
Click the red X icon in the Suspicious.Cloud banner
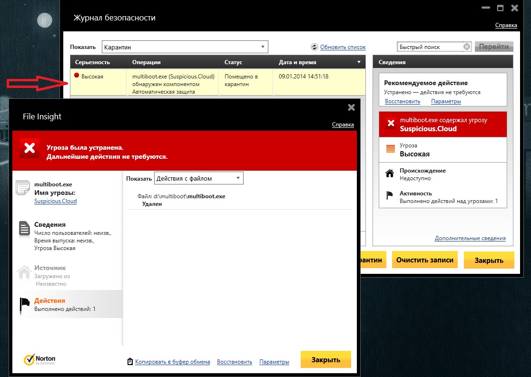[x=391, y=123]
